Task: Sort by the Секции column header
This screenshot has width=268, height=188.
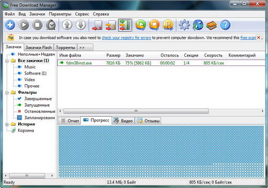Action: pyautogui.click(x=191, y=55)
